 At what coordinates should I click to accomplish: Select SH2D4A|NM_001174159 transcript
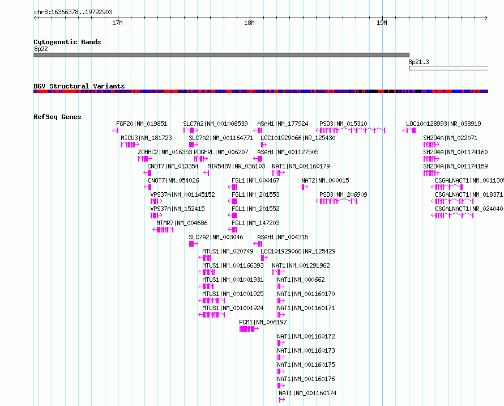(x=455, y=166)
